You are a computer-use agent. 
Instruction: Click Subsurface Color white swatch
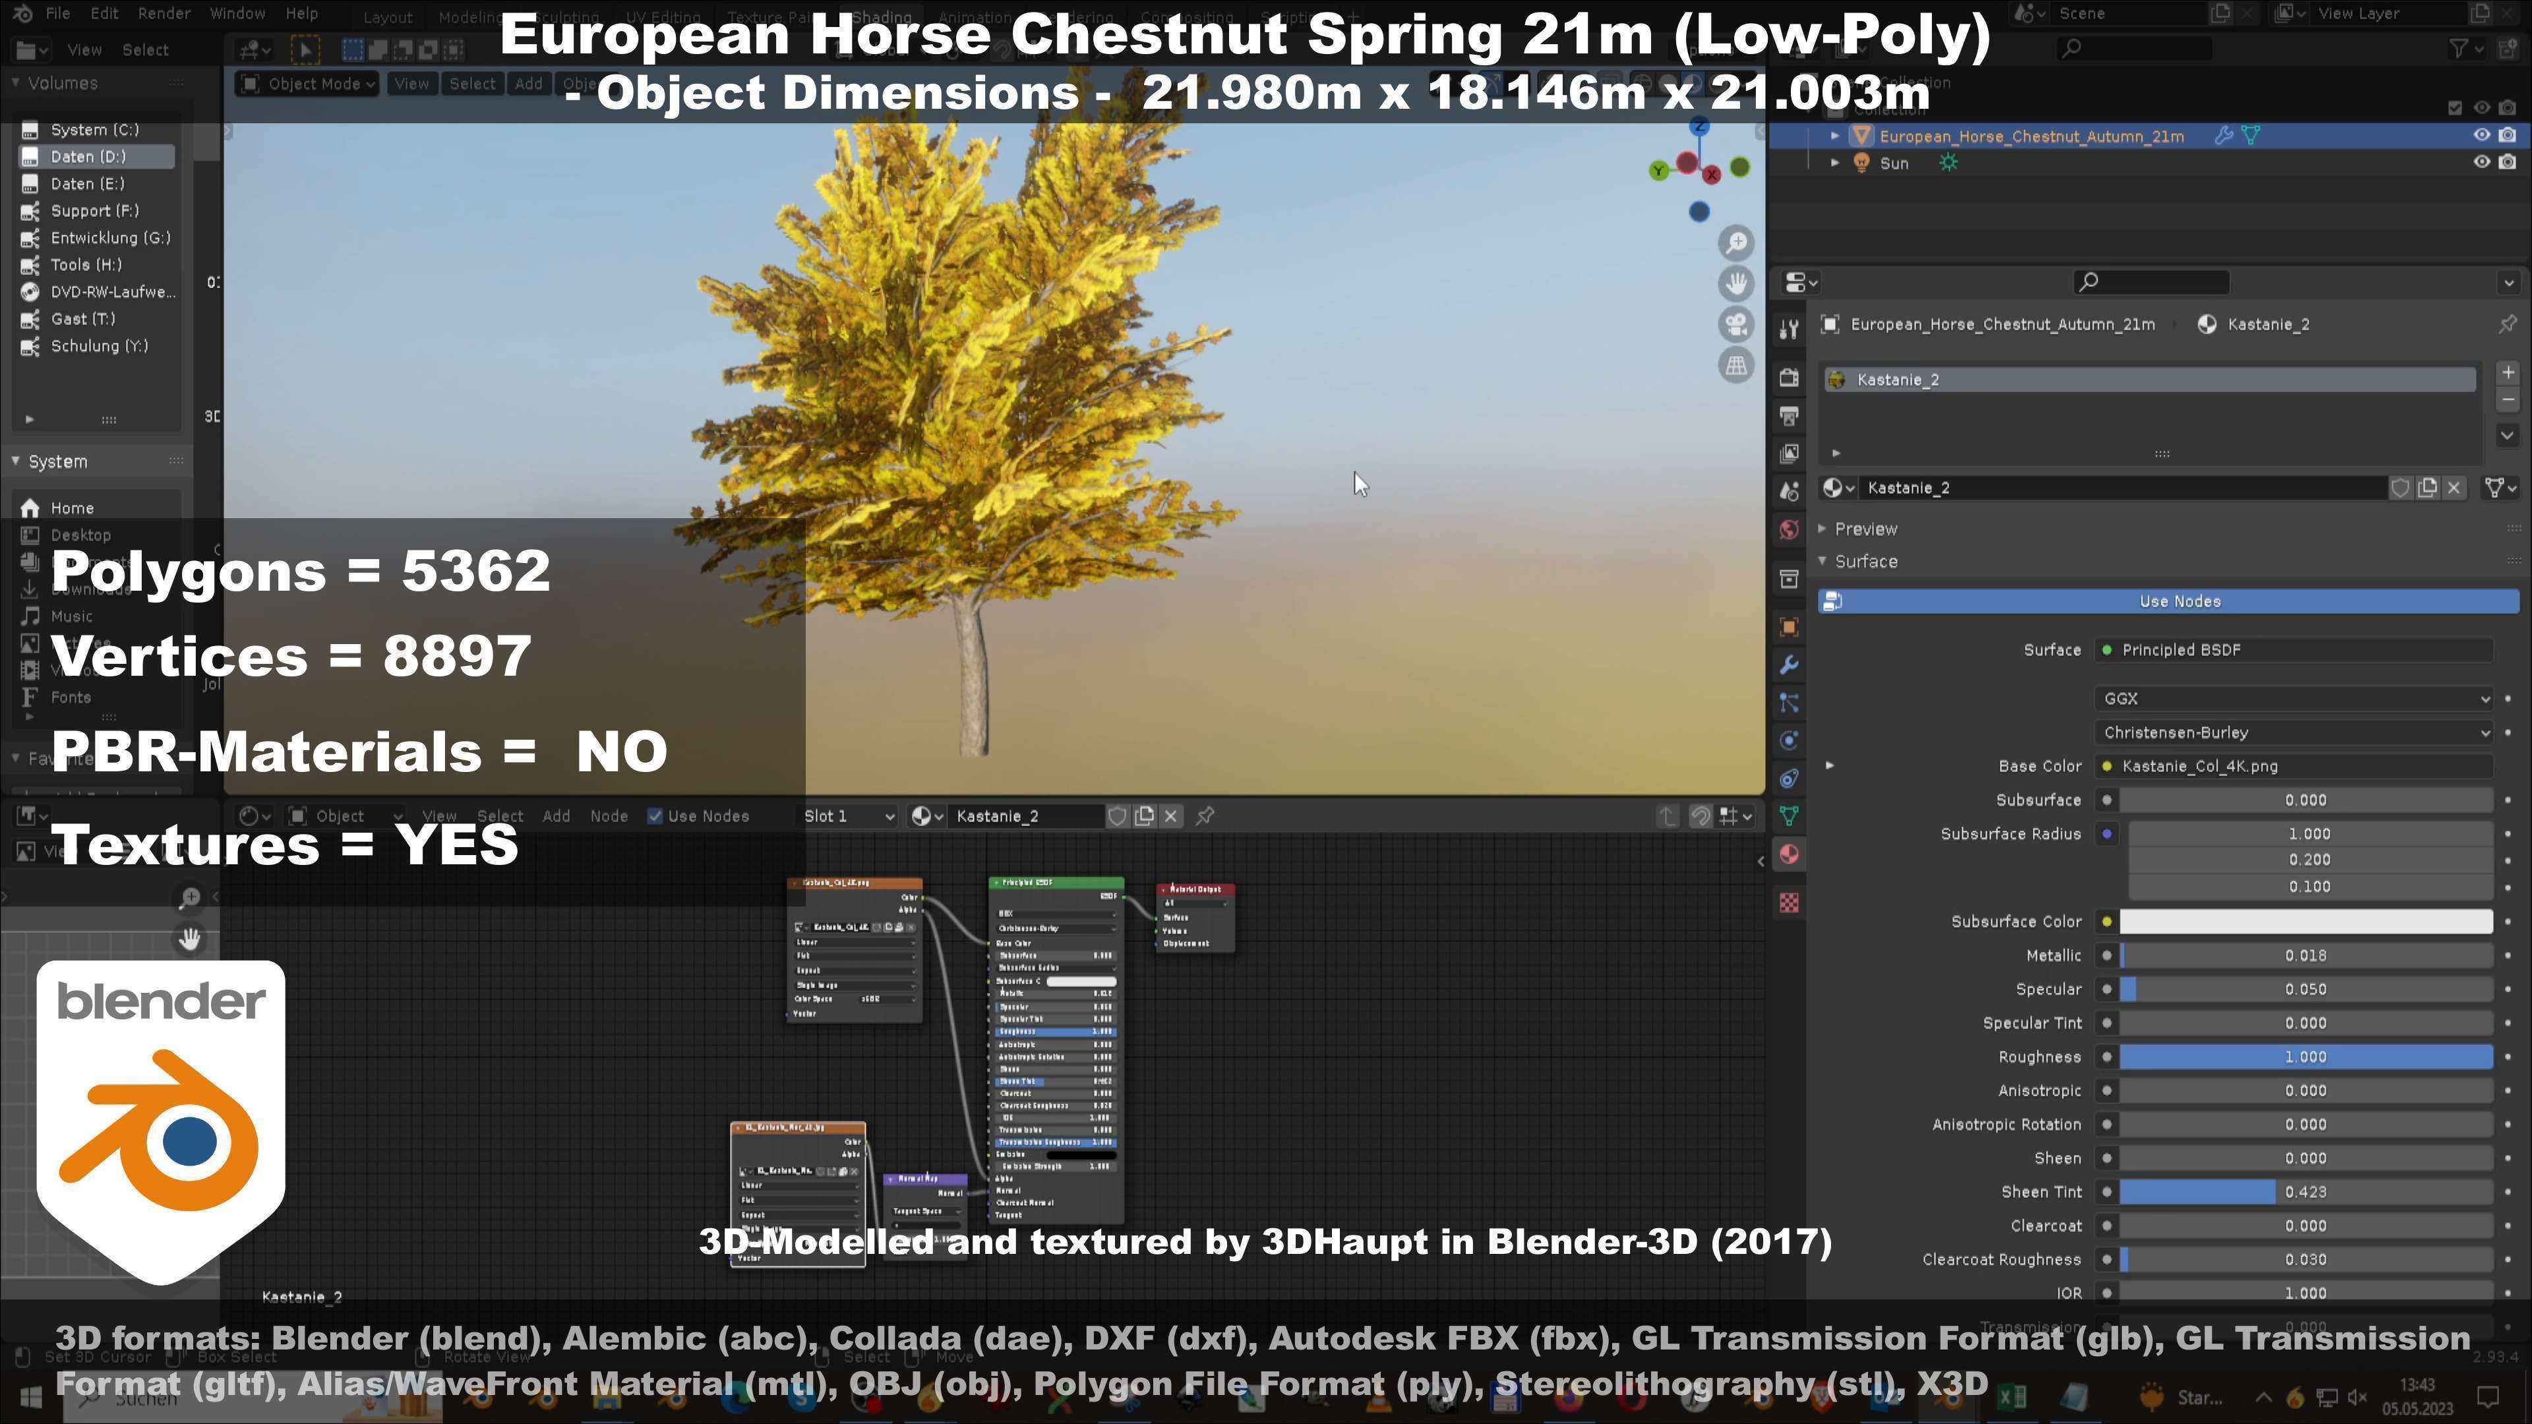pyautogui.click(x=2306, y=922)
